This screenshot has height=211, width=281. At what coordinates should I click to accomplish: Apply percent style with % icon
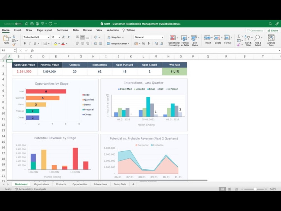point(143,44)
